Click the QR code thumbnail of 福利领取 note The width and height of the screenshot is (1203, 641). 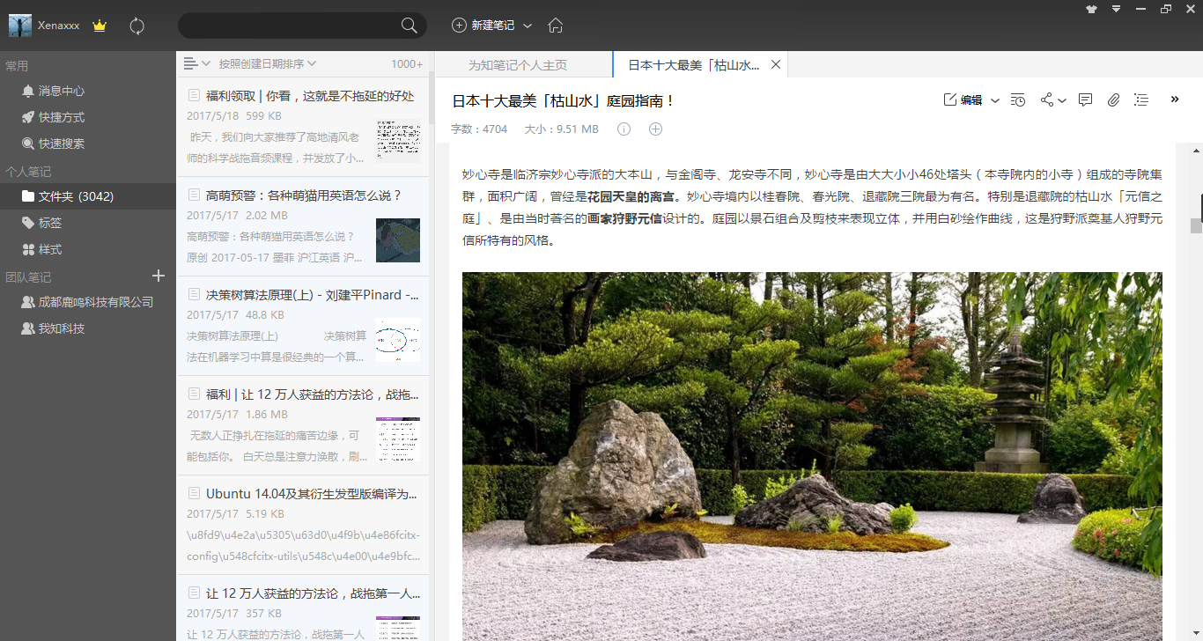(398, 141)
